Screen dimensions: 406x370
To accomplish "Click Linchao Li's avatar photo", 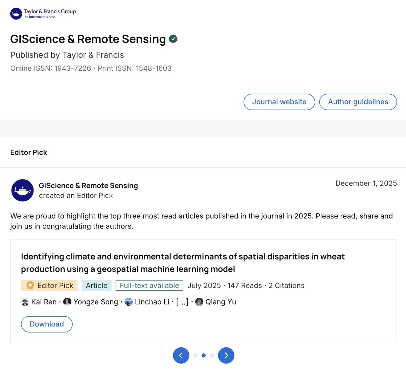I will click(x=129, y=302).
